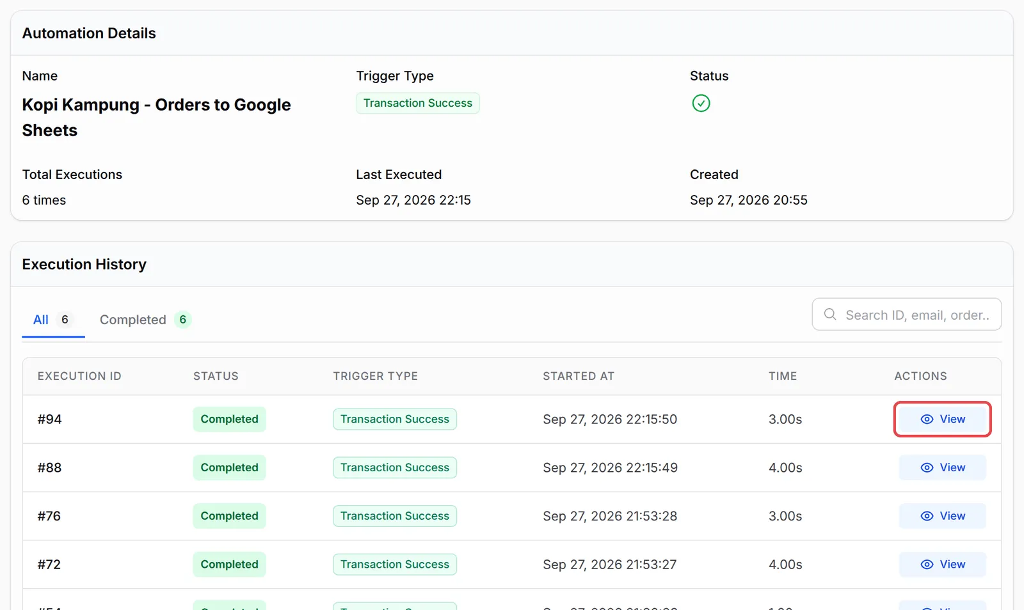Open View for execution #72
1024x610 pixels.
point(942,565)
